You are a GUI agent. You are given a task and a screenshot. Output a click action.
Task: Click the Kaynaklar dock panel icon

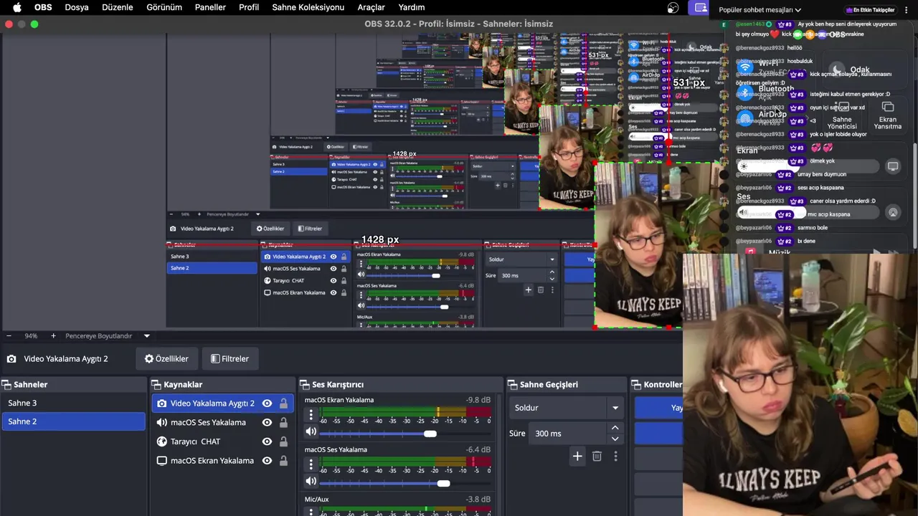[x=157, y=385]
